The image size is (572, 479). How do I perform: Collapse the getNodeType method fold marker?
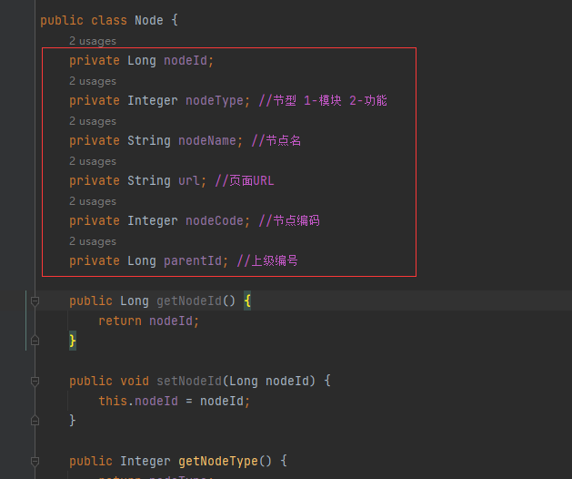click(x=35, y=462)
